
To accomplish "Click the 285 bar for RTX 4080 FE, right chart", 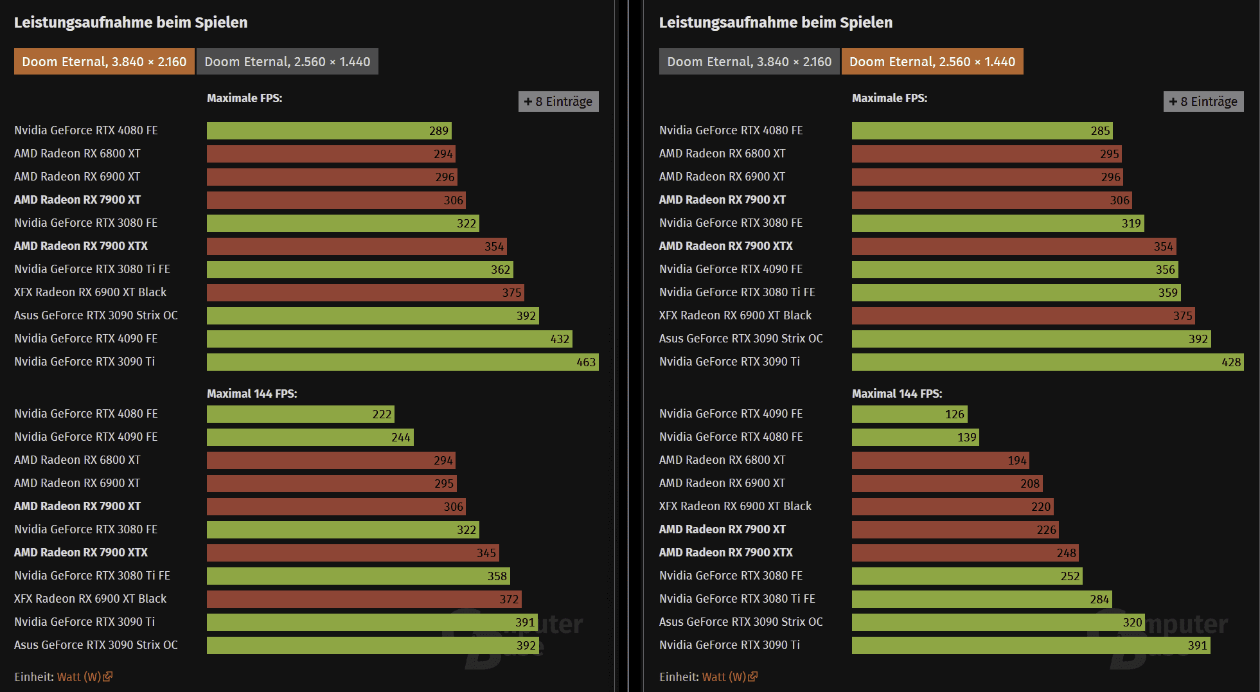I will pos(982,130).
